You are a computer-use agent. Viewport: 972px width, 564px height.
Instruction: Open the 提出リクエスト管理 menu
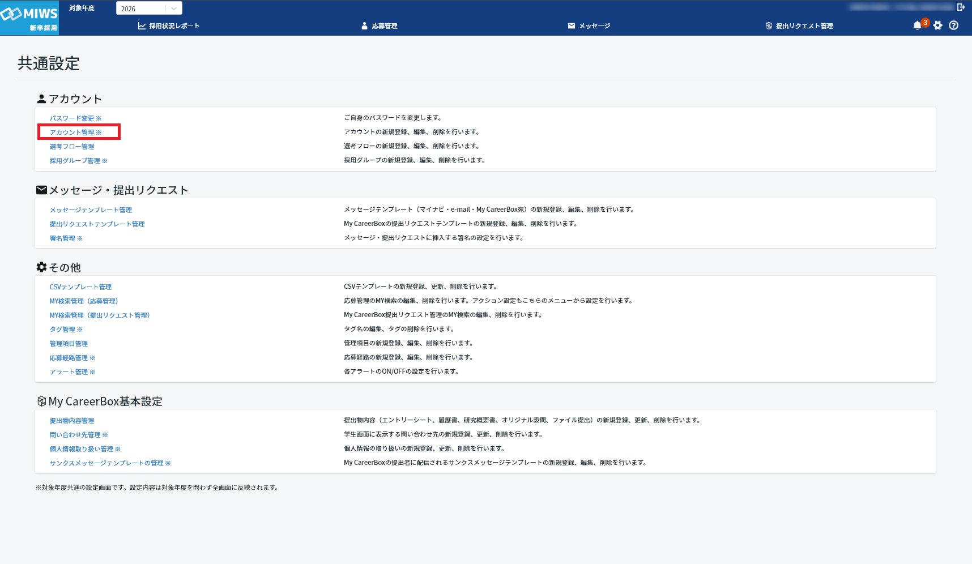click(799, 26)
